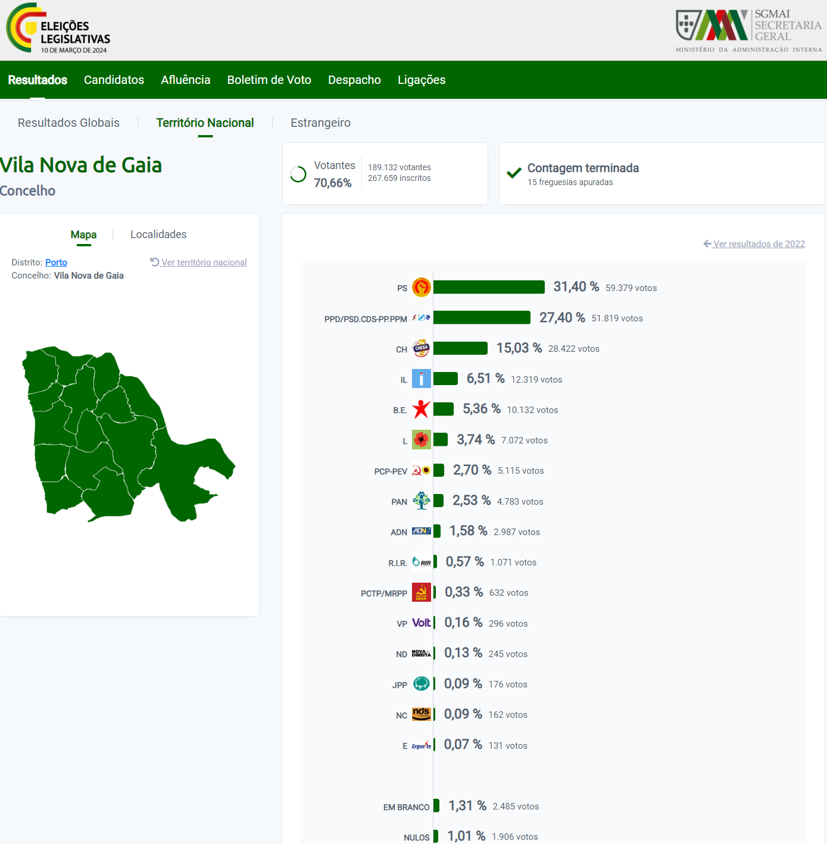Click Eleições Legislativas 2024 home logo
Image resolution: width=827 pixels, height=844 pixels.
tap(59, 30)
